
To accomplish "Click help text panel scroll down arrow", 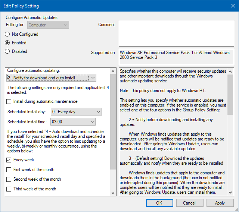I will pos(230,193).
